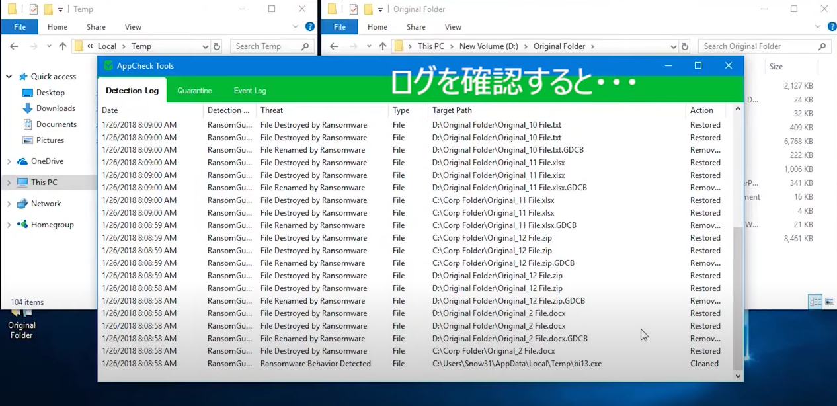Click the ribbon expand chevron in Temp window
Viewport: 837px width, 406px height.
coord(295,26)
